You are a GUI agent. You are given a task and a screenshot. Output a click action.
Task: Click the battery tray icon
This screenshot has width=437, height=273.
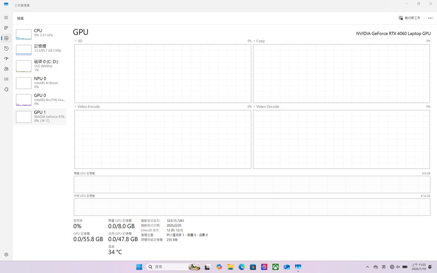[x=405, y=267]
